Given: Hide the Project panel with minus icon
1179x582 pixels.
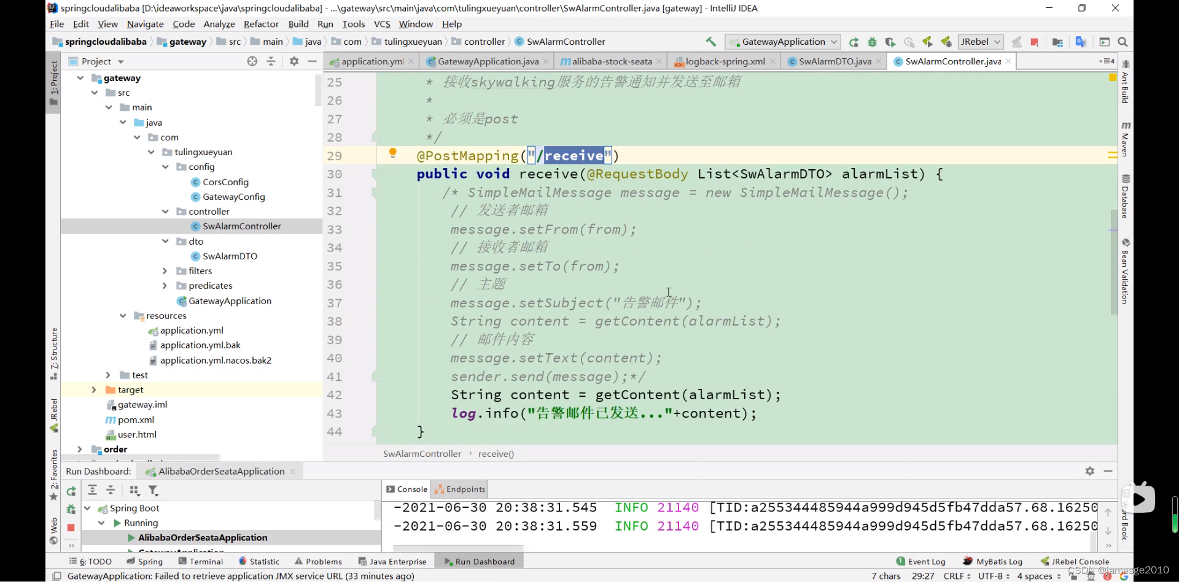Looking at the screenshot, I should pos(312,61).
